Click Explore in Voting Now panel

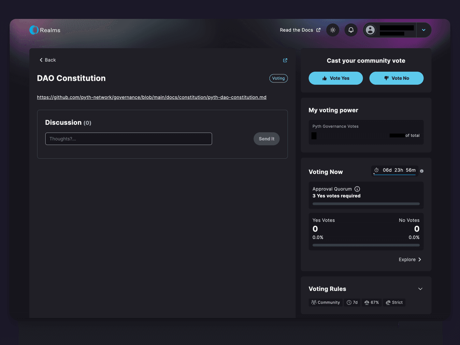[410, 259]
